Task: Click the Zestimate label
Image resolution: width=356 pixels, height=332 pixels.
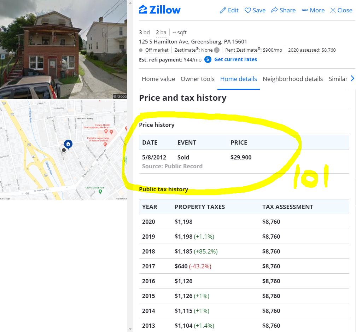Action: coord(186,50)
